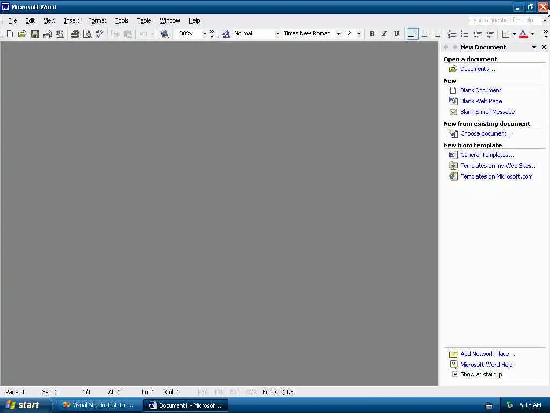This screenshot has width=550, height=413.
Task: Click the New Blank Document toolbar icon
Action: click(x=10, y=34)
